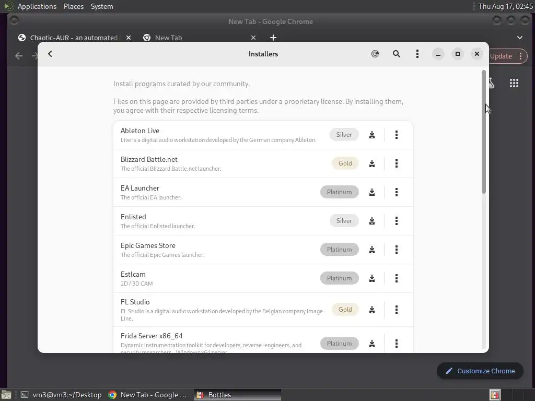Image resolution: width=535 pixels, height=401 pixels.
Task: Install Estlcam via download icon
Action: (x=372, y=278)
